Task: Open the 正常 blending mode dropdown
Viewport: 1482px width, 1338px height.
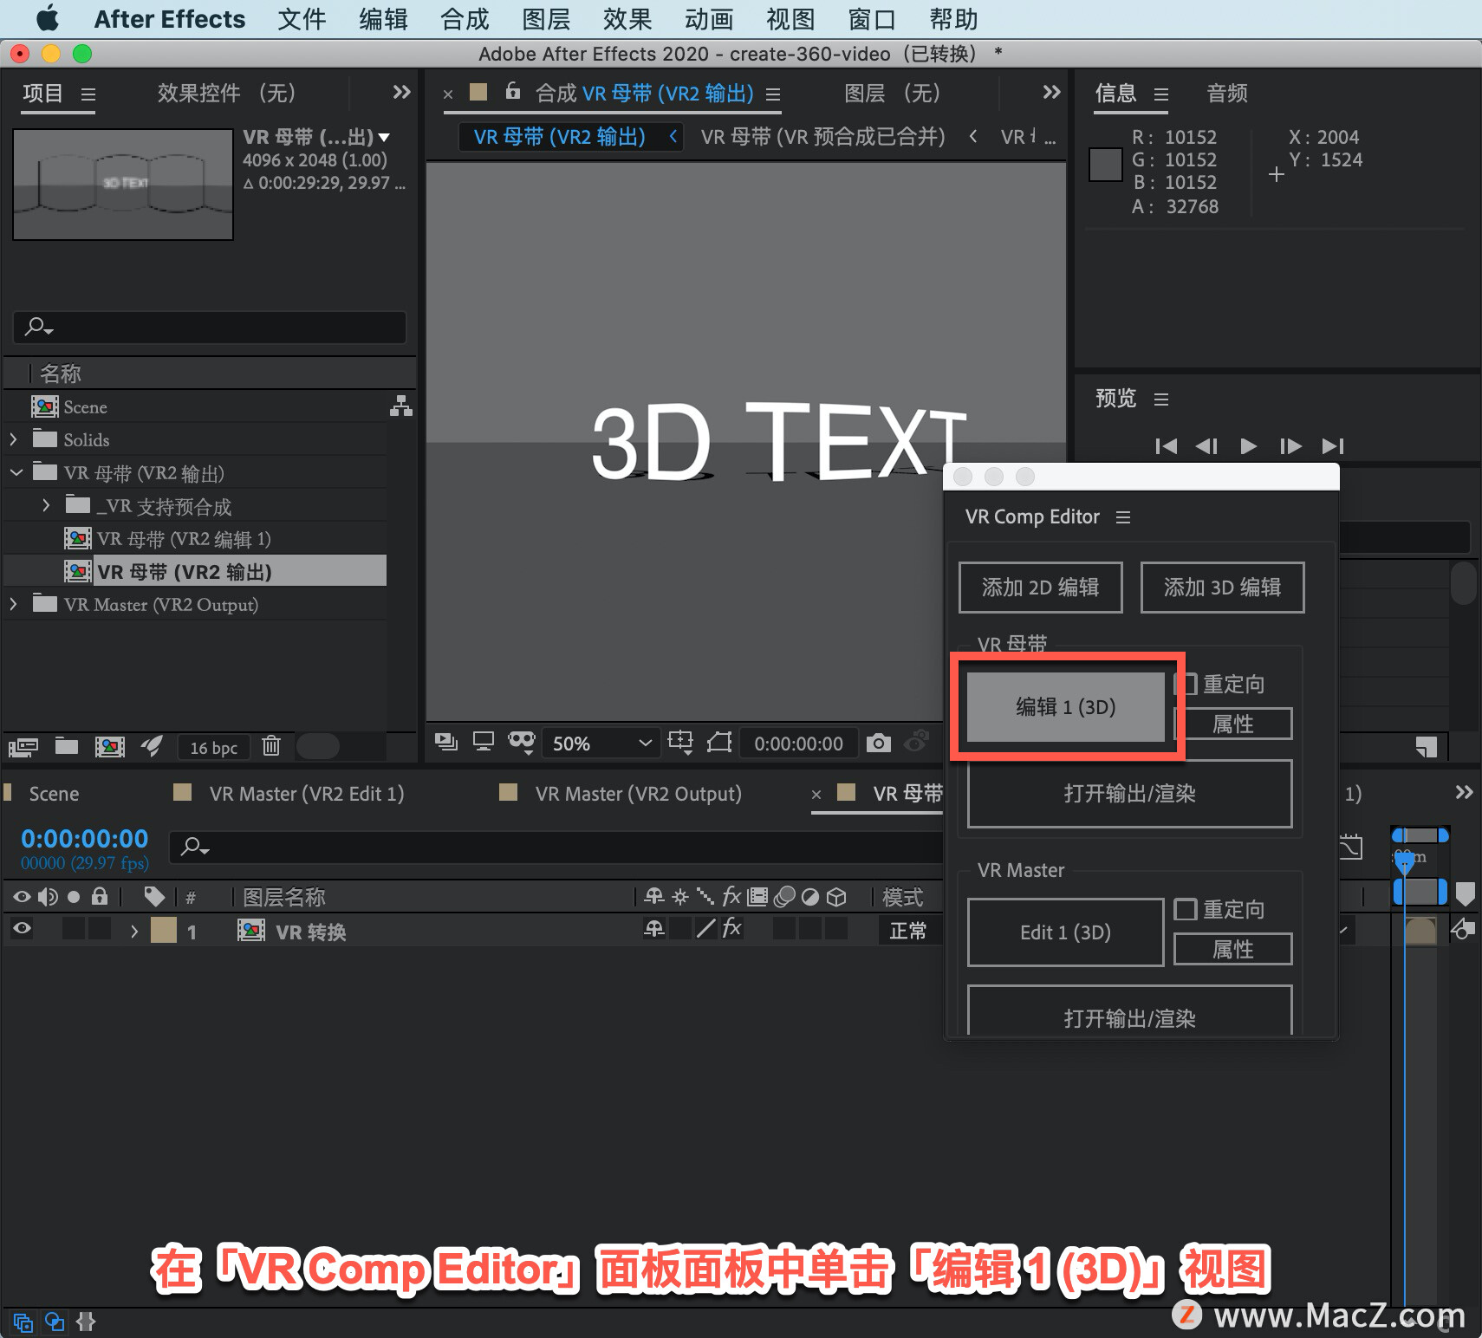Action: [x=911, y=931]
